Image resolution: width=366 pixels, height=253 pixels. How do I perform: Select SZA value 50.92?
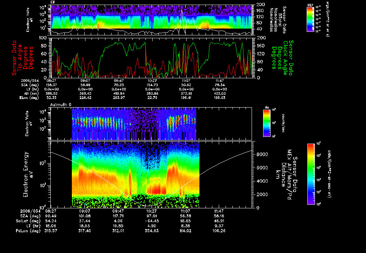[186, 85]
